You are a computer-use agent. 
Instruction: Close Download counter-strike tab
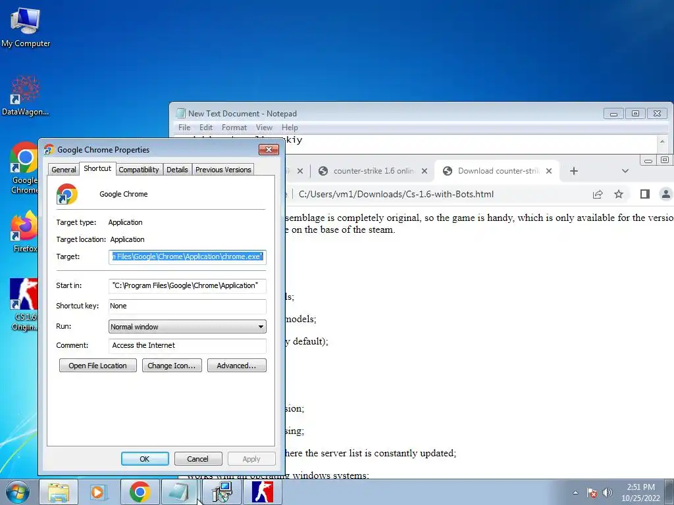pos(549,171)
